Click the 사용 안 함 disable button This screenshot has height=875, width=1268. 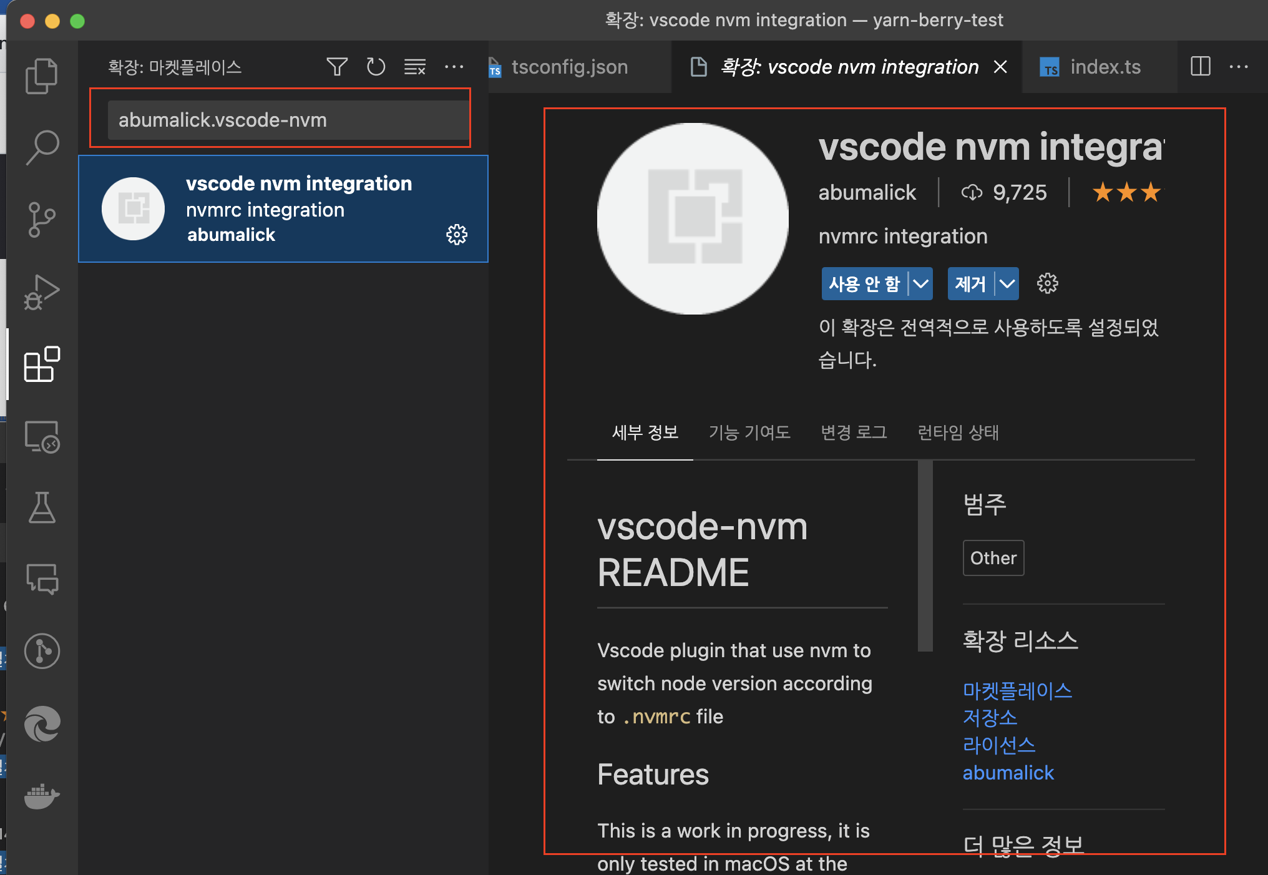[864, 284]
